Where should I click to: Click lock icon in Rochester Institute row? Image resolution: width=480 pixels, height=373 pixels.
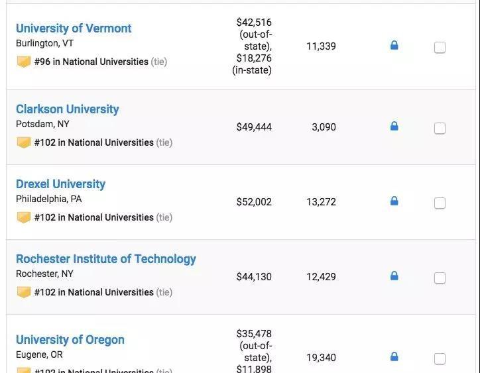(394, 276)
